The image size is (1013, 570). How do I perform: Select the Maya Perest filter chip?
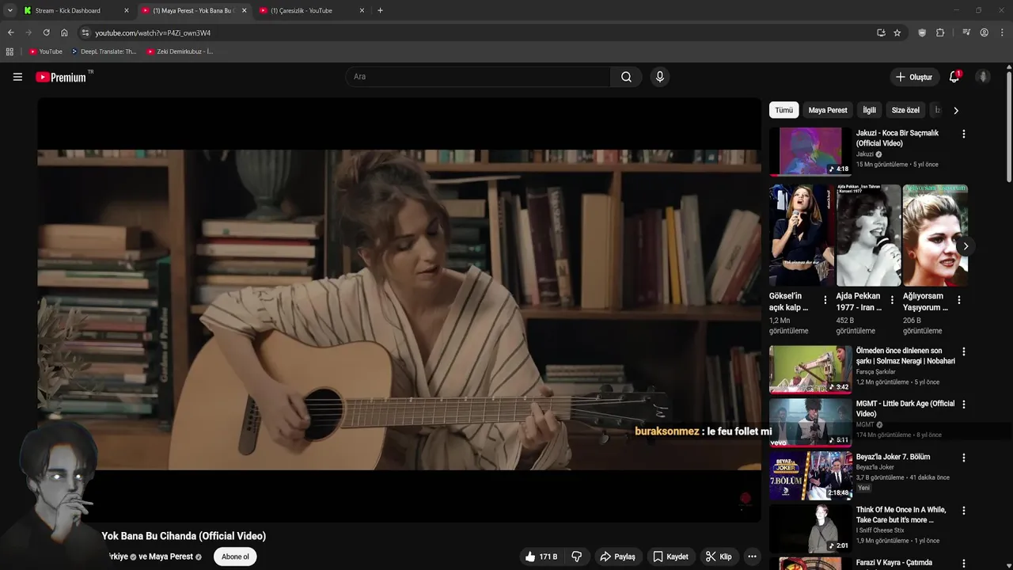828,110
